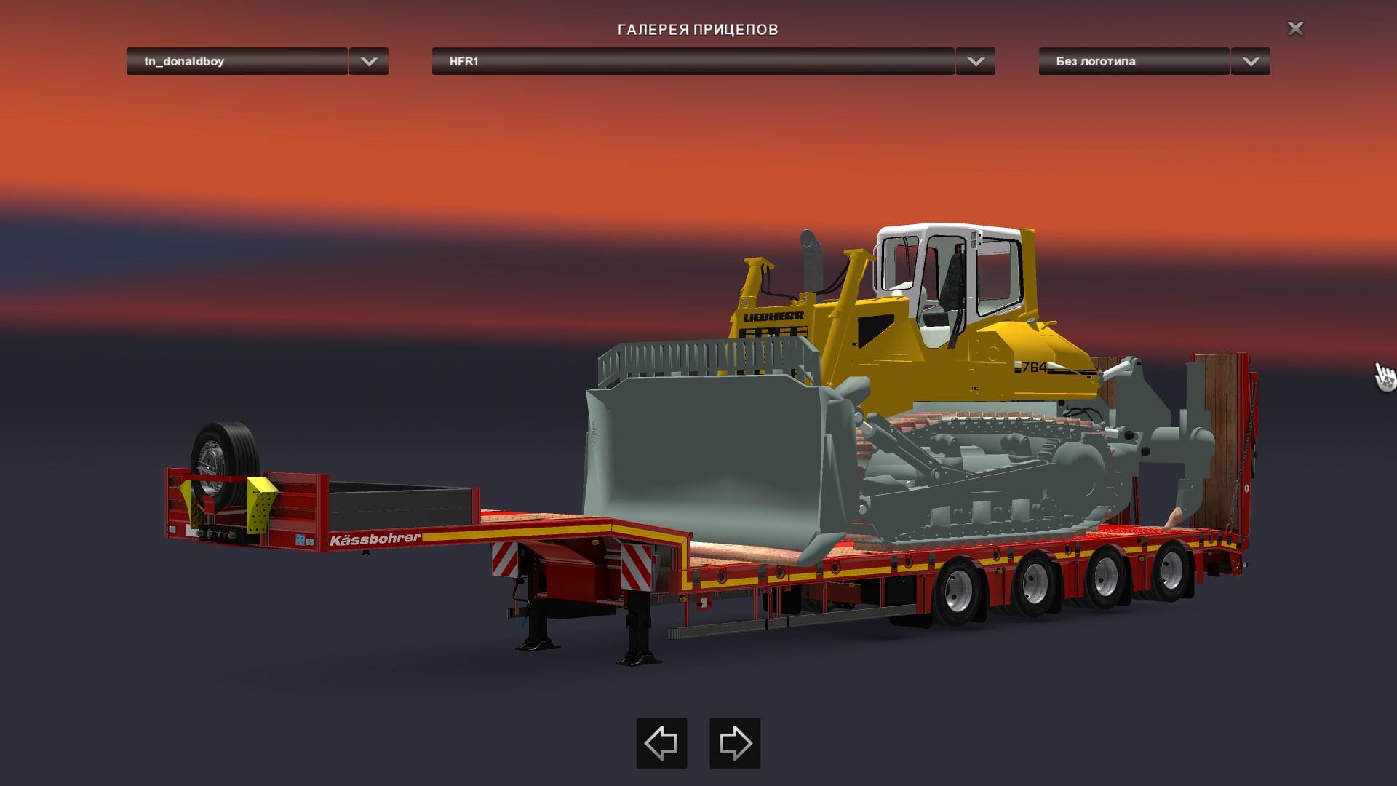
Task: Click the Liebherr logo on the bulldozer
Action: [x=773, y=317]
